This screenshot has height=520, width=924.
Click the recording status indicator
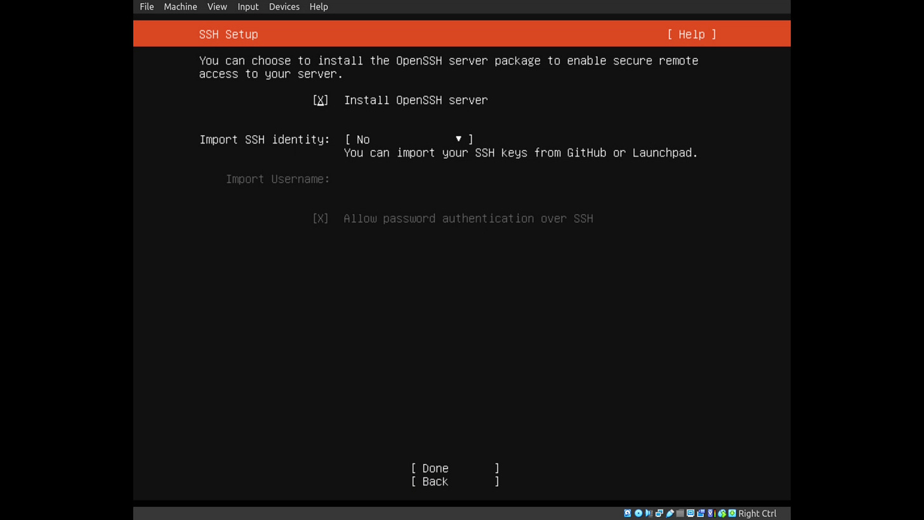point(701,513)
